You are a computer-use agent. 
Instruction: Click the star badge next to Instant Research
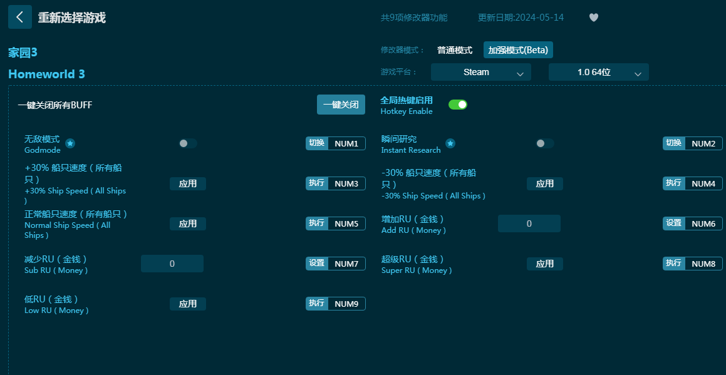point(450,143)
